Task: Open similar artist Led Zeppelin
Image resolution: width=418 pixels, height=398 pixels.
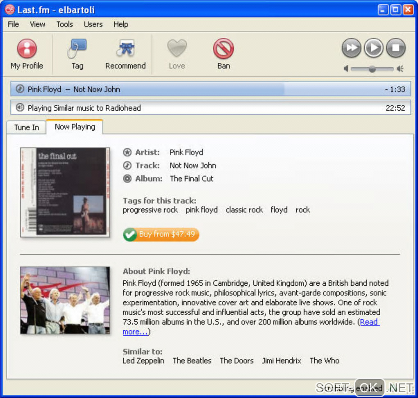Action: (x=143, y=361)
